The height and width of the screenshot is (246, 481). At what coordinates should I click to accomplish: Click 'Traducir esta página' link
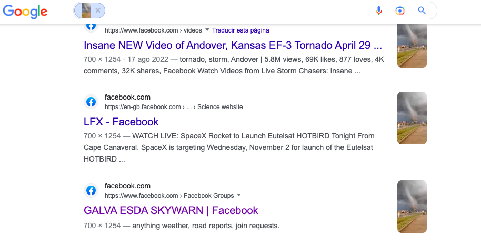(241, 30)
